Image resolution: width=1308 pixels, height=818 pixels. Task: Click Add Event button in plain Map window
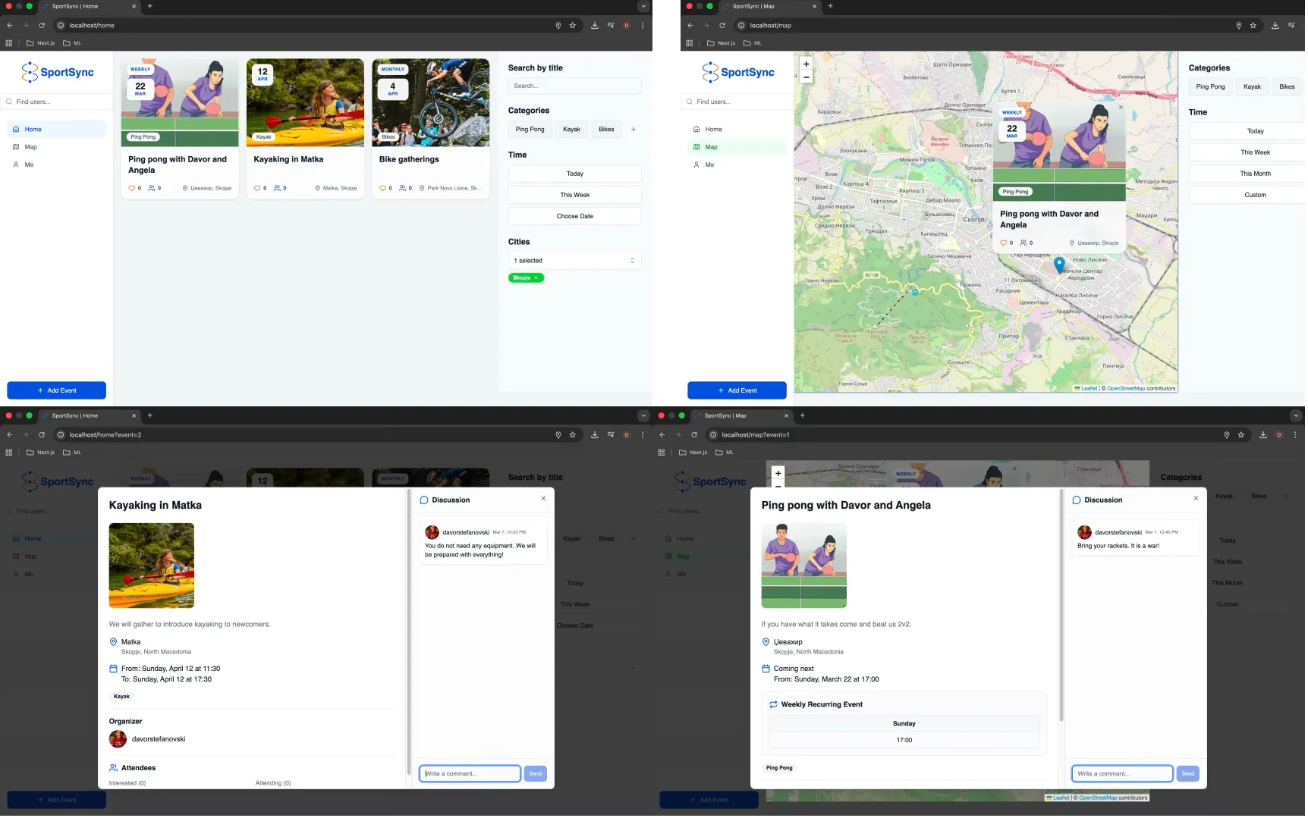pyautogui.click(x=738, y=391)
